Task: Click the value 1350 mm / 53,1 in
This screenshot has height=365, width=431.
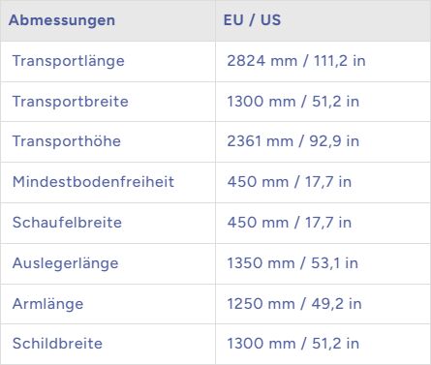Action: (292, 263)
